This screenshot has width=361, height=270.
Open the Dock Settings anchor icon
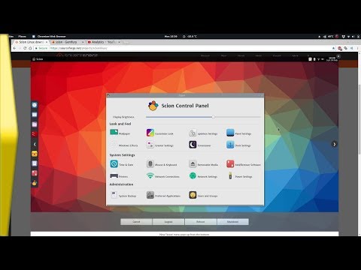[x=230, y=145]
